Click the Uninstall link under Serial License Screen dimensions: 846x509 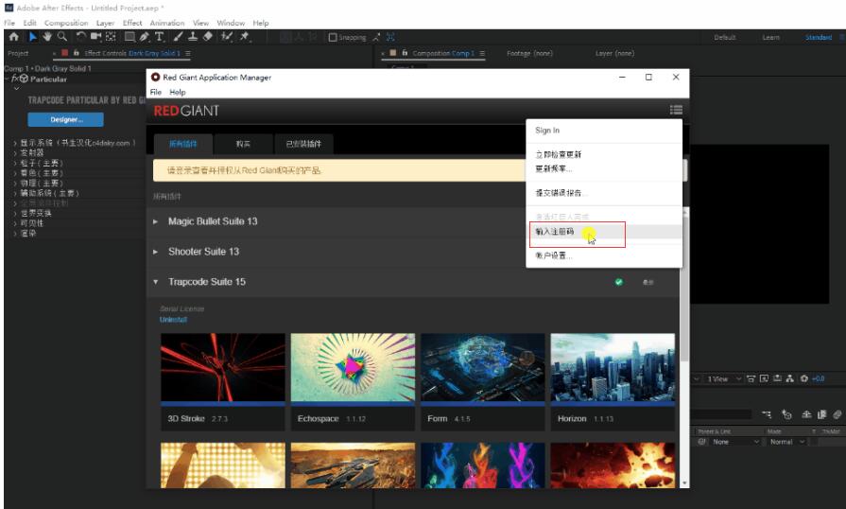tap(173, 320)
